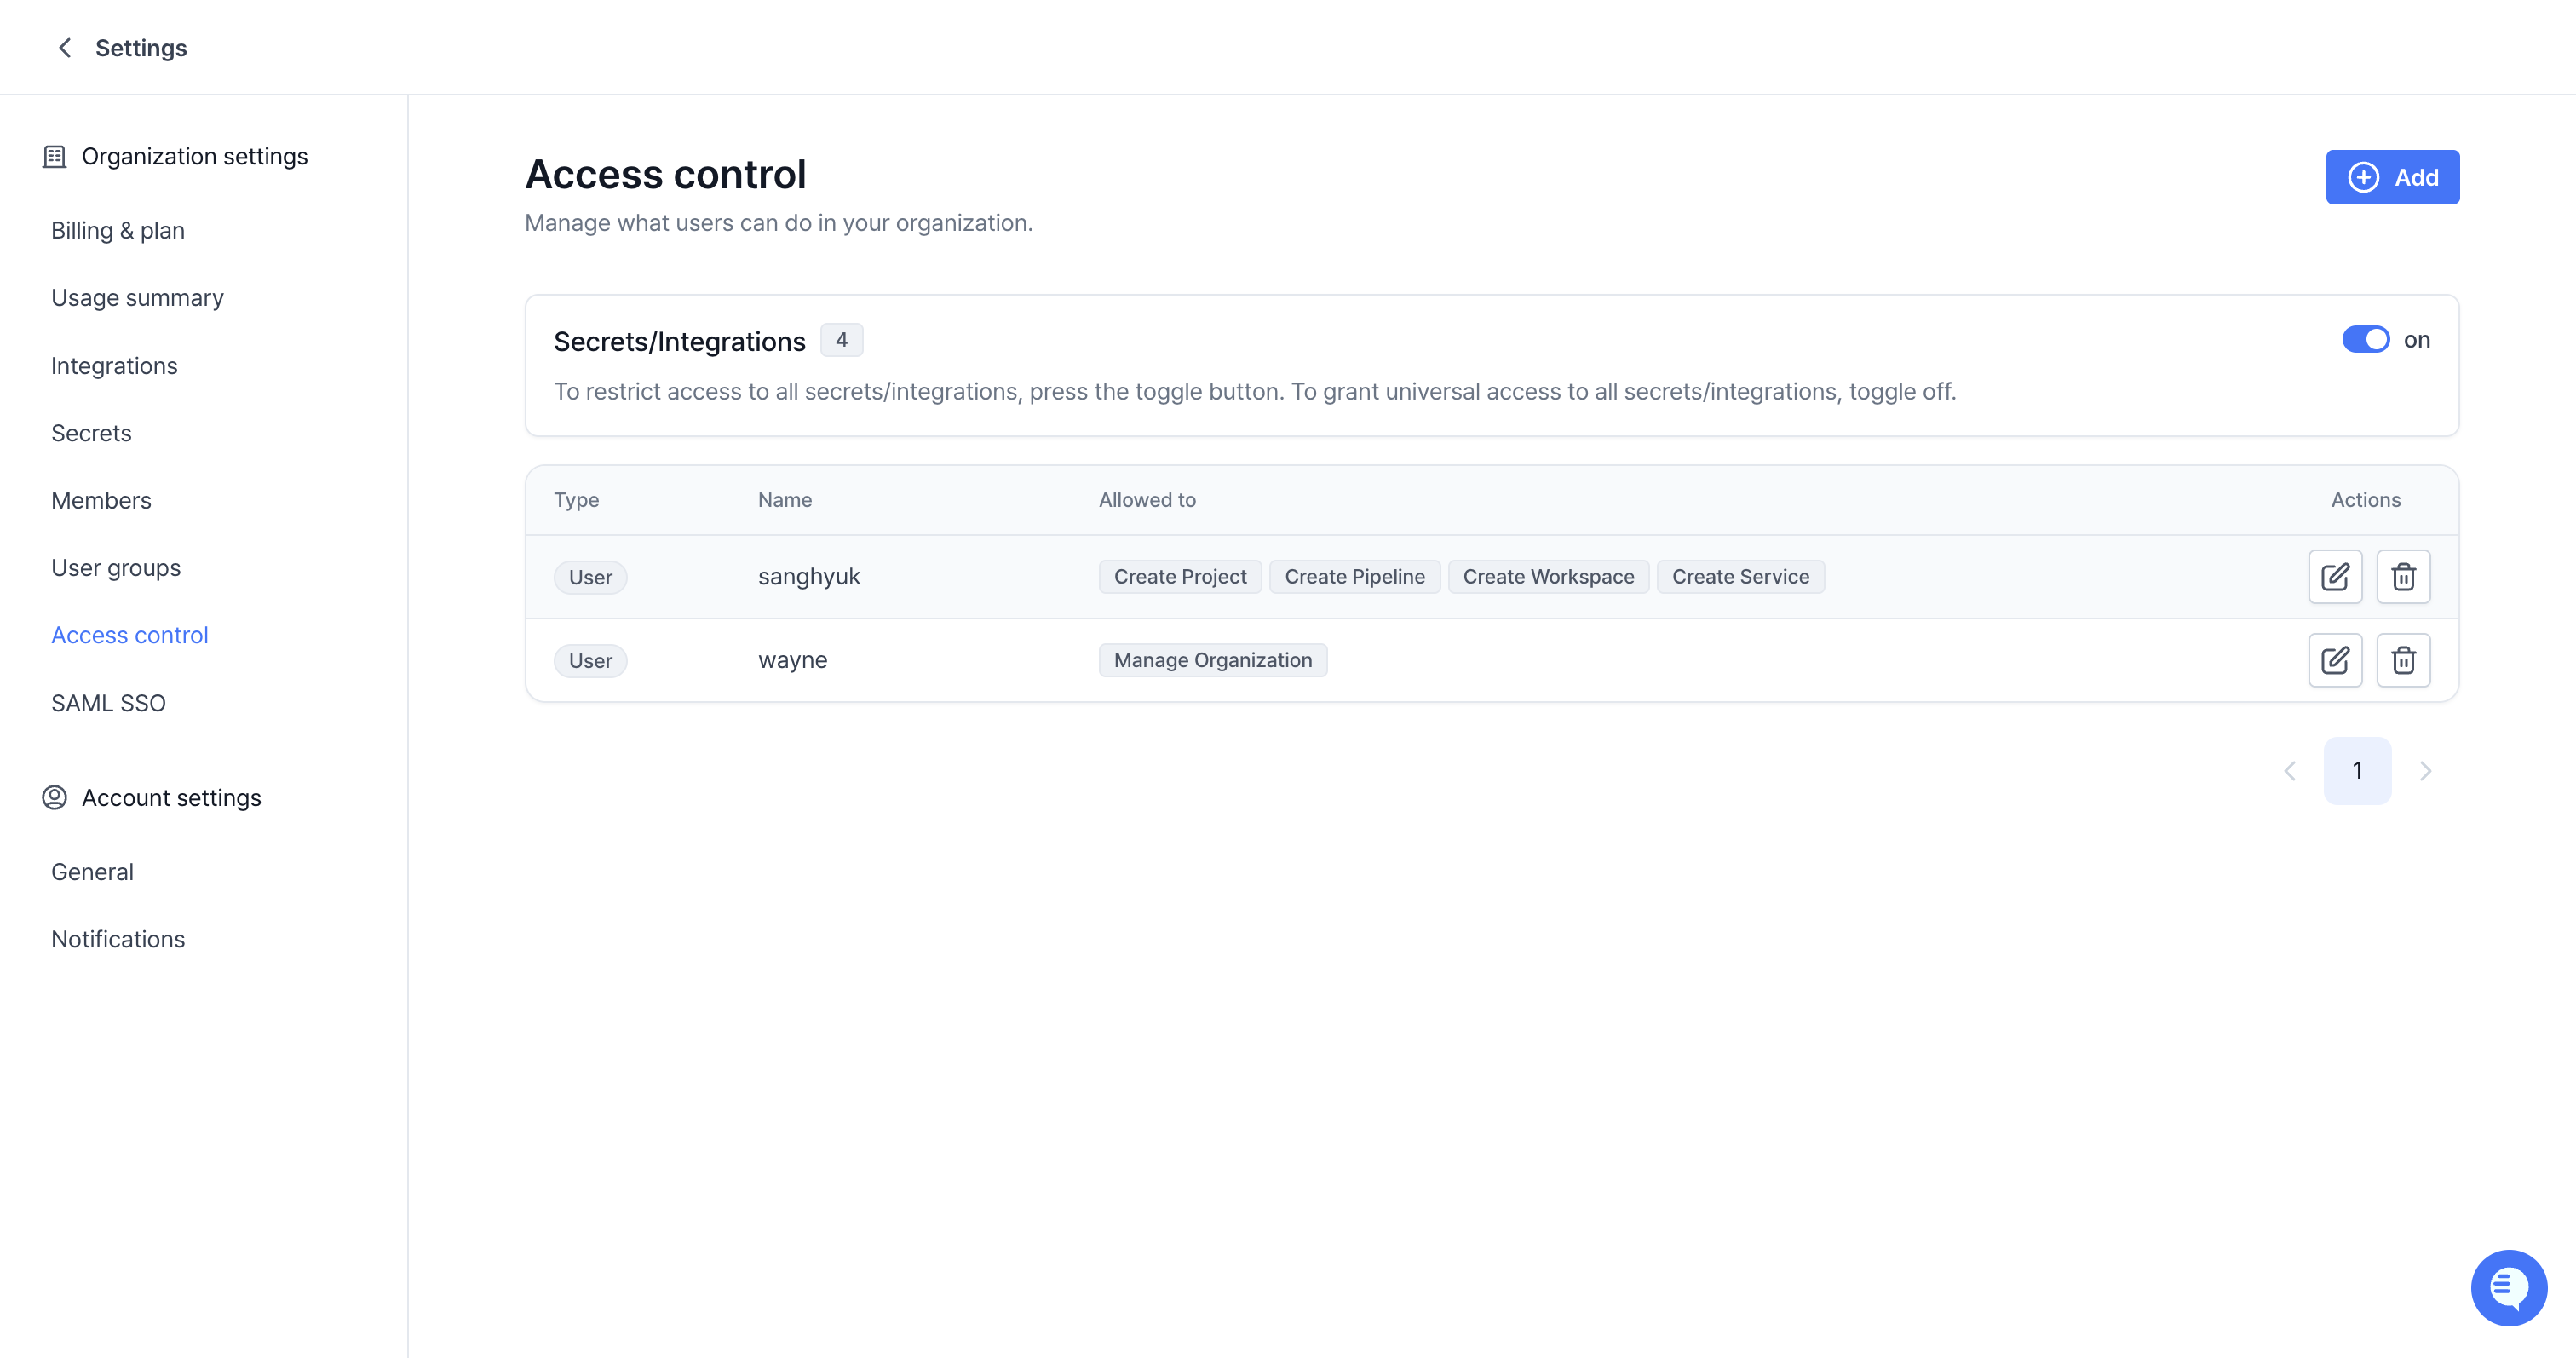Go to next page chevron
2576x1358 pixels.
2425,771
